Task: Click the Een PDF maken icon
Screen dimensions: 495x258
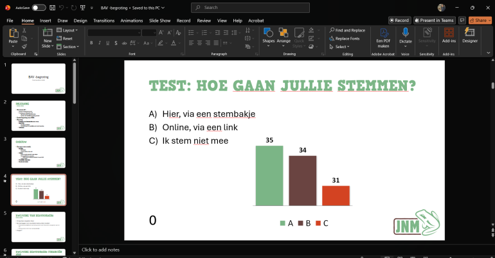Action: pyautogui.click(x=383, y=33)
